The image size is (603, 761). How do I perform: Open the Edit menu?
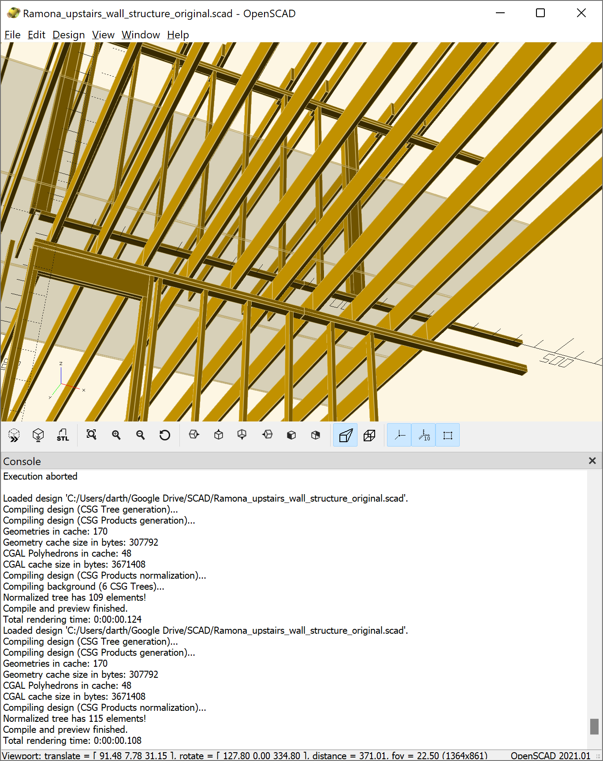click(37, 35)
